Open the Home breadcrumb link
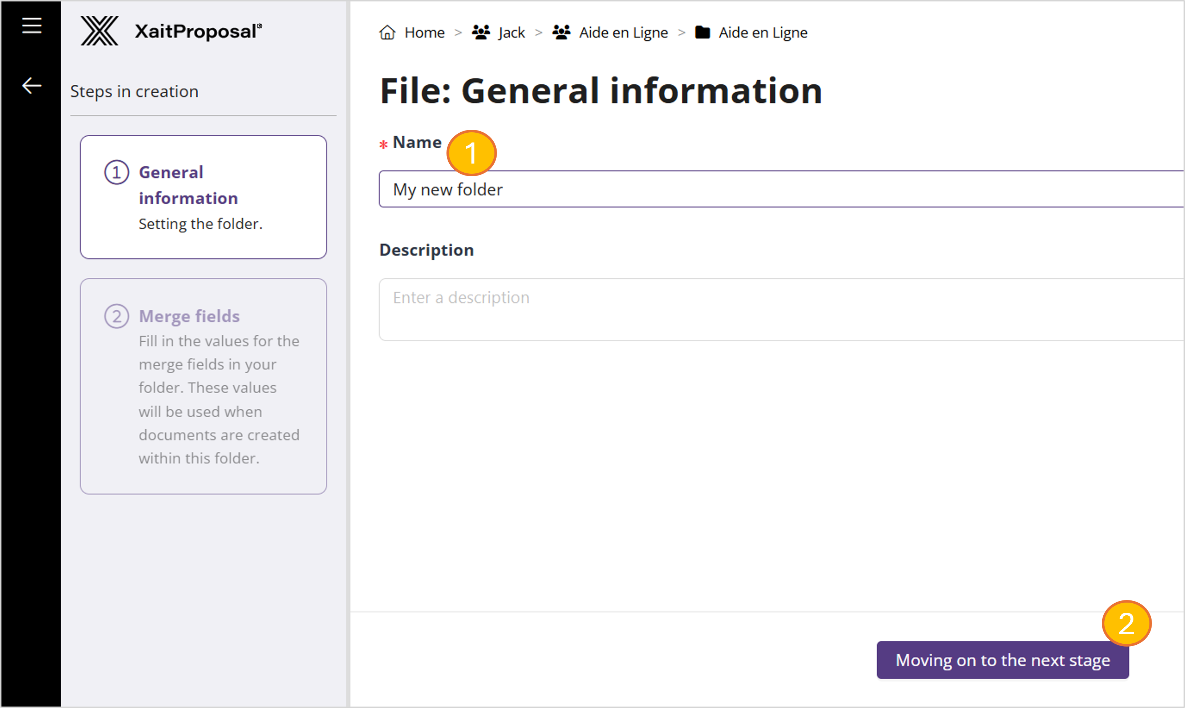This screenshot has width=1185, height=708. pos(424,32)
